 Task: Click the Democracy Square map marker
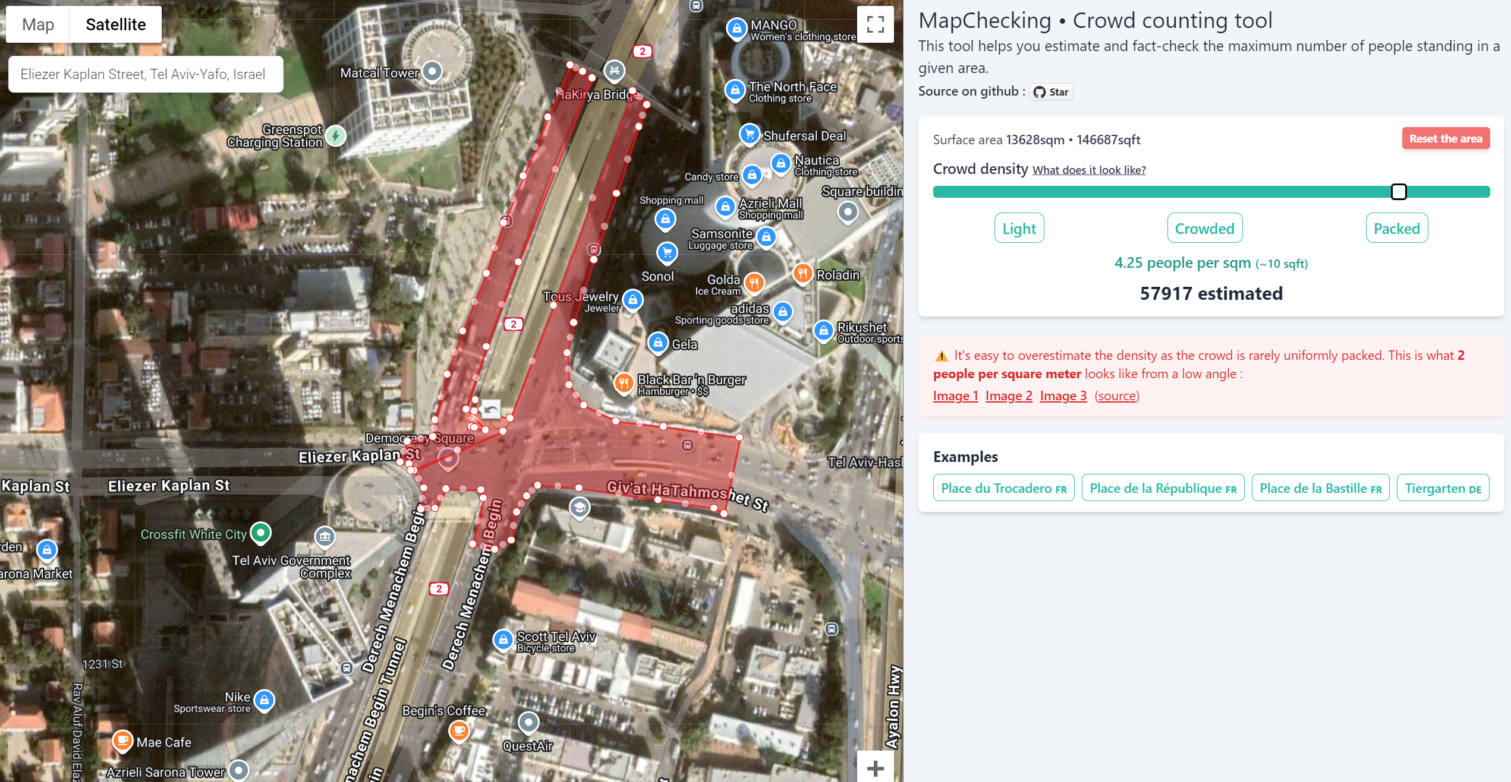click(x=448, y=458)
